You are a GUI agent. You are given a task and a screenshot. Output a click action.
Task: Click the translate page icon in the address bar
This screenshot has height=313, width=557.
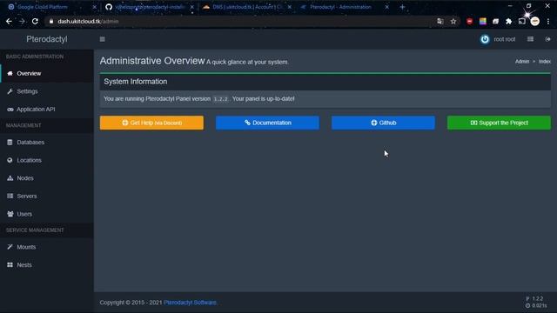(440, 21)
